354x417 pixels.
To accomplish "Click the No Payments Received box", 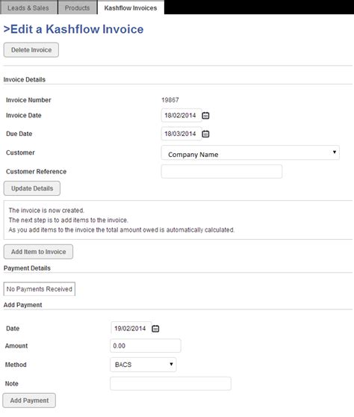I will click(40, 288).
